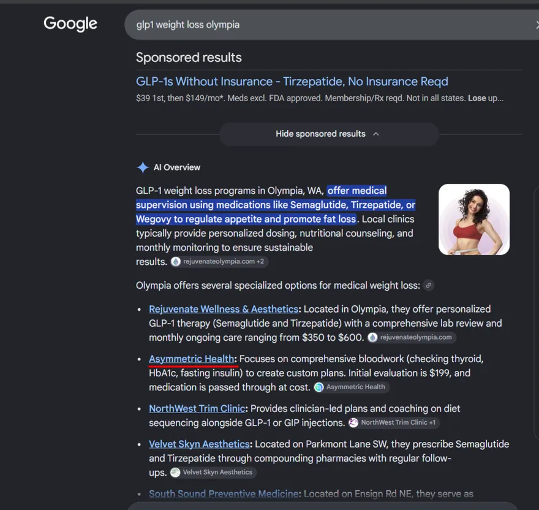Open the Velvet Skyn Aesthetics link

[199, 444]
